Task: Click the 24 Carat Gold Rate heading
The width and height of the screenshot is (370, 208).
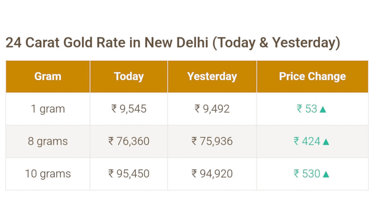Action: 173,43
